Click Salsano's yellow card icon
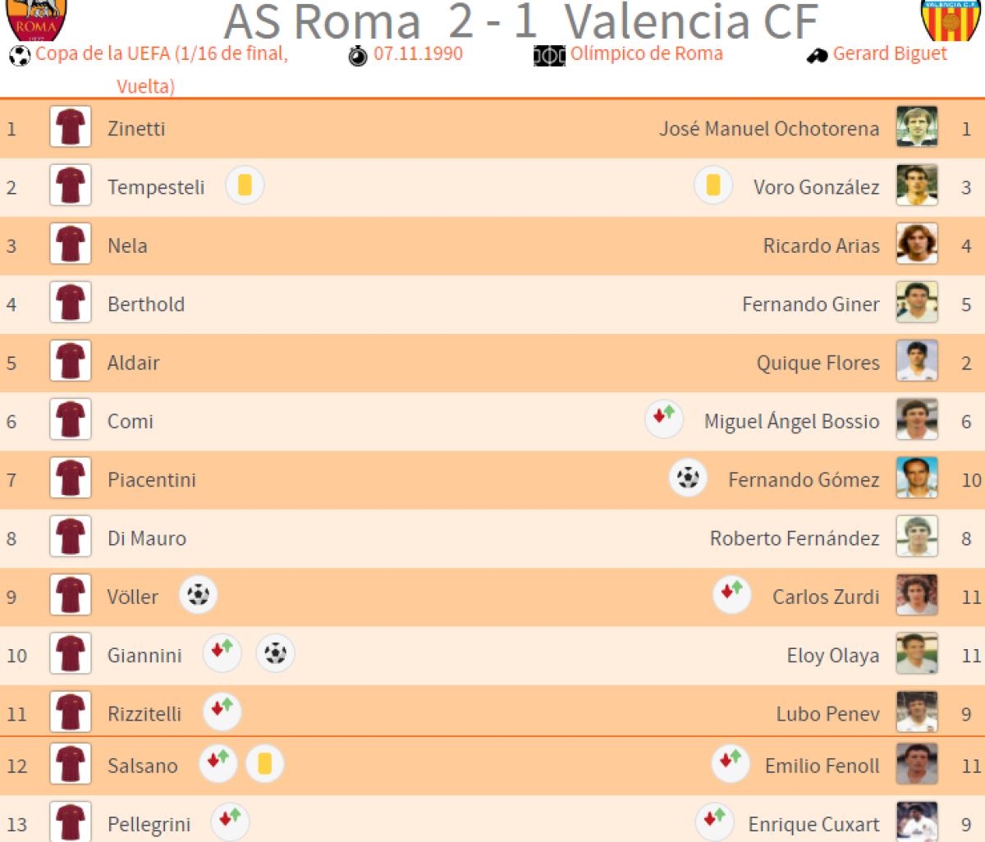The height and width of the screenshot is (842, 985). coord(264,764)
